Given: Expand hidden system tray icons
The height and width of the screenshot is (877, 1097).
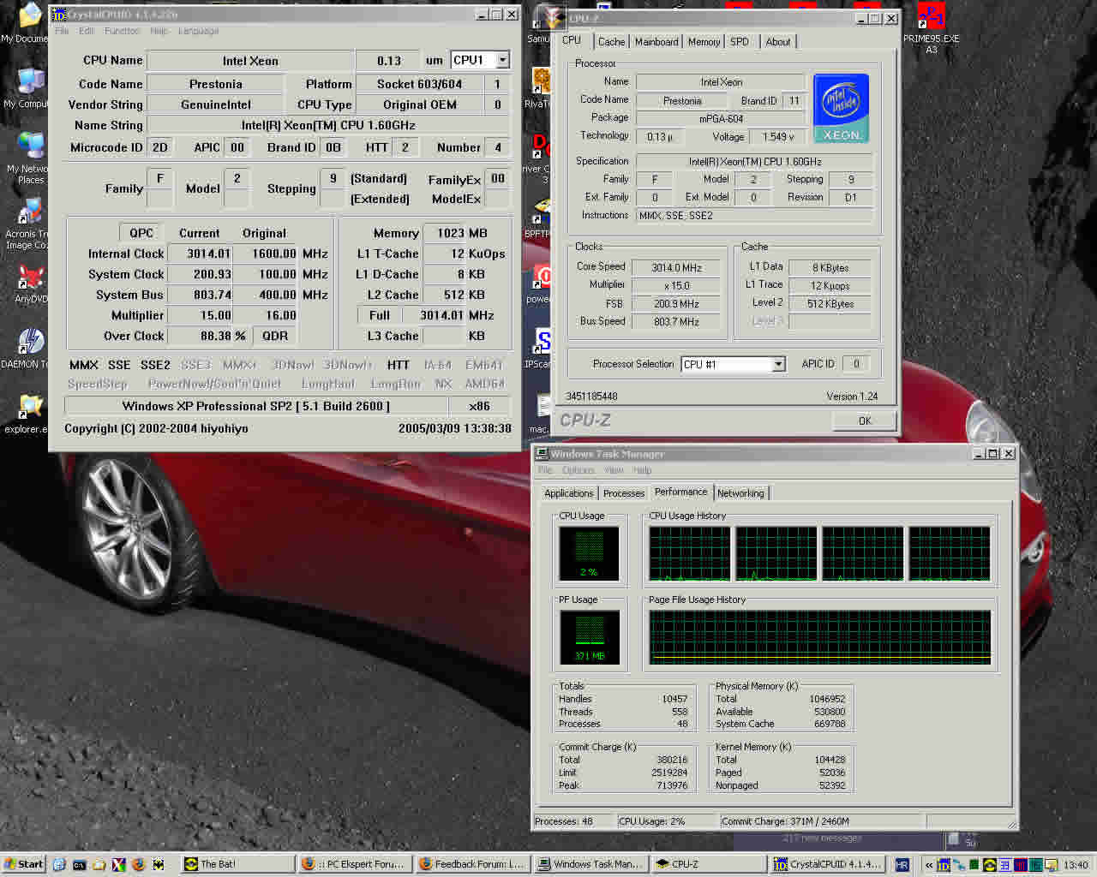Looking at the screenshot, I should pos(929,865).
